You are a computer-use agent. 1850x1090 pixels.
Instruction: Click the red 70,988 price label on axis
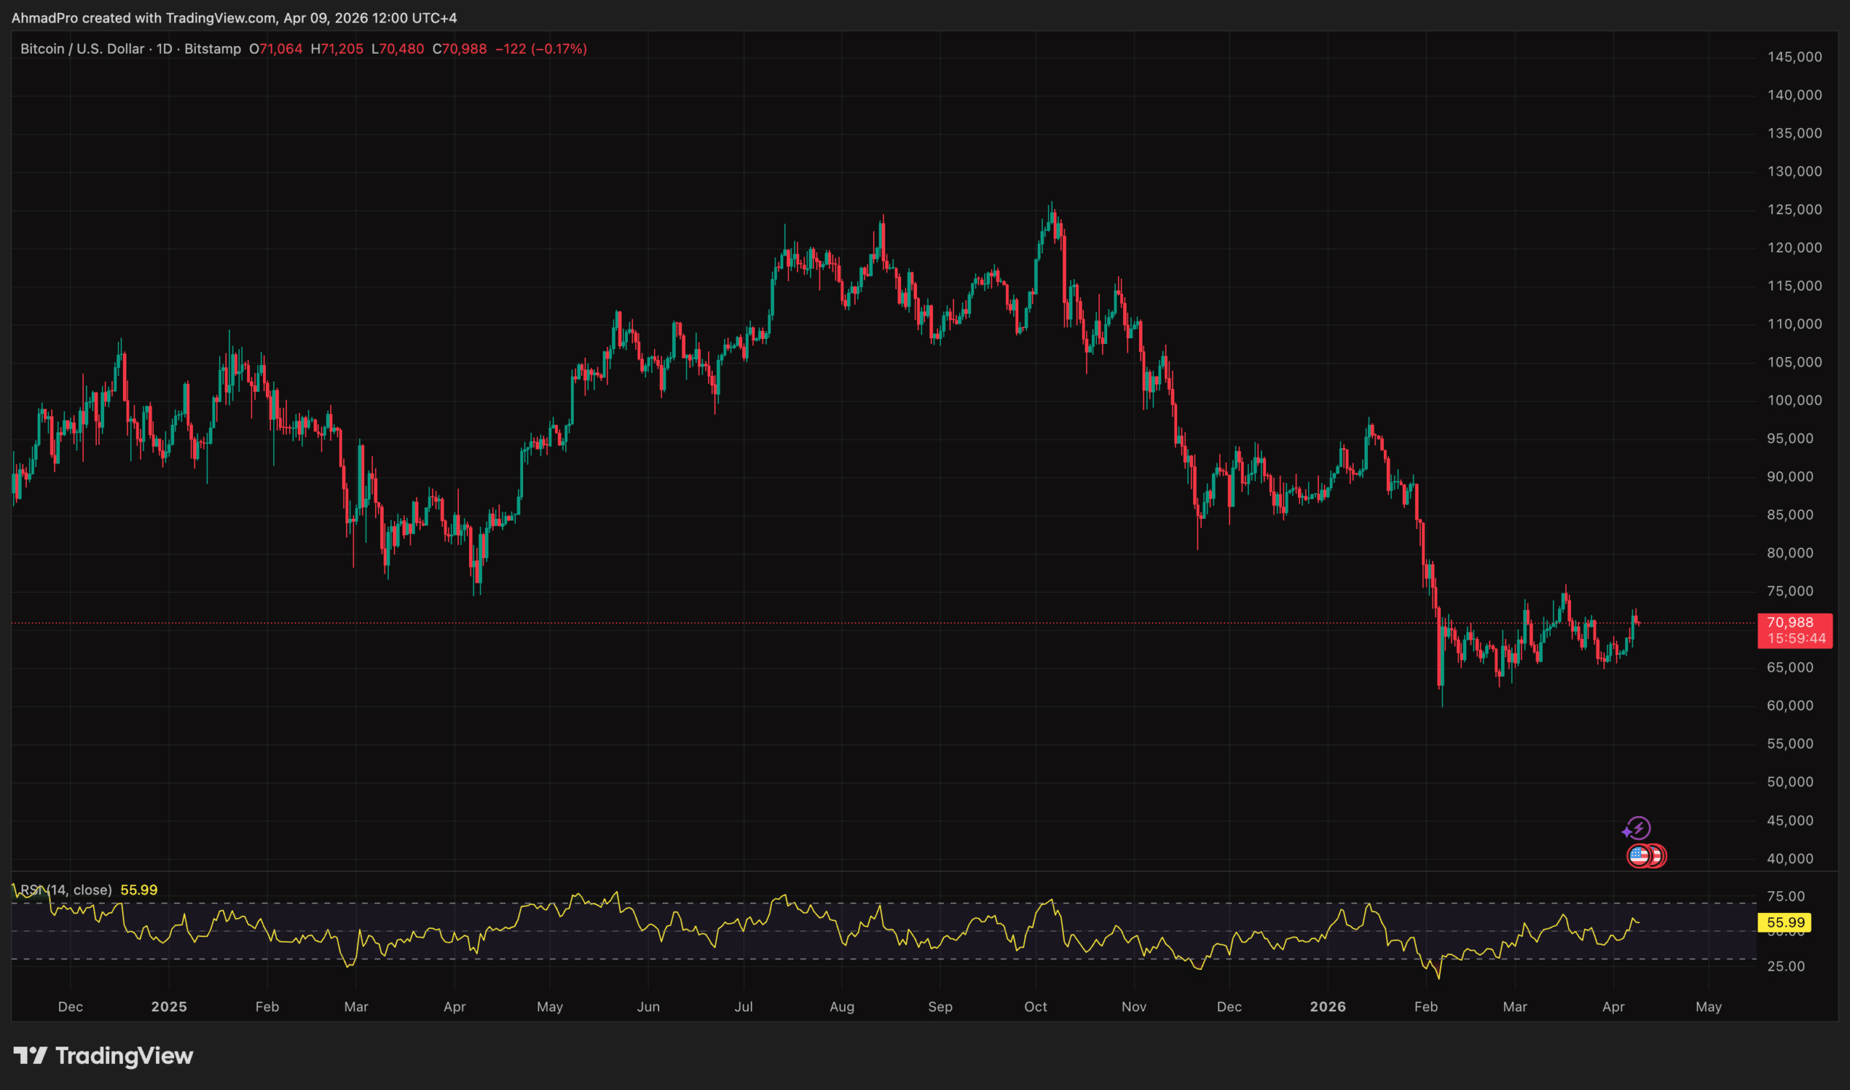1797,622
